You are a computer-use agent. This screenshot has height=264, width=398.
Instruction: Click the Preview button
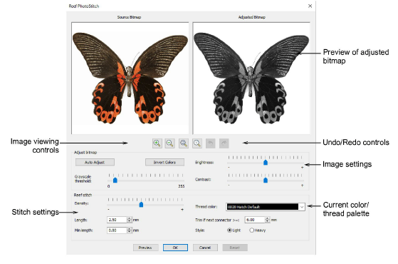click(146, 248)
